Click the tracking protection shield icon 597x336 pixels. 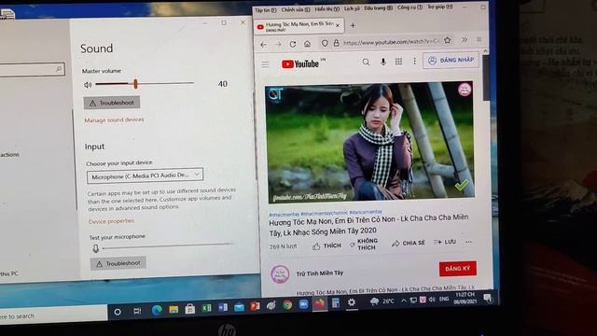pos(325,44)
